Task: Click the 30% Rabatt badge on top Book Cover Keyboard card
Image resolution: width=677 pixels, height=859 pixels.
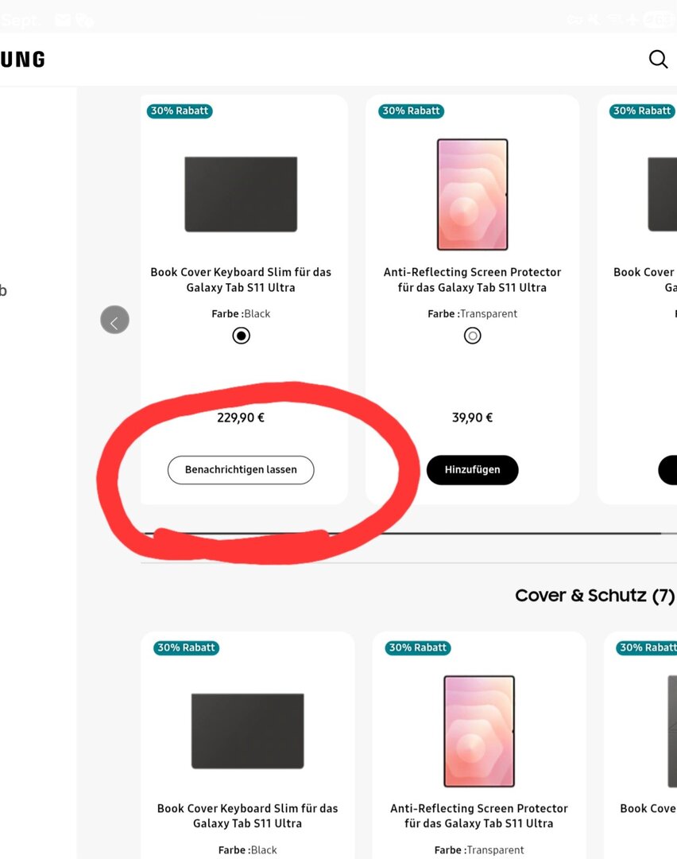Action: click(180, 111)
